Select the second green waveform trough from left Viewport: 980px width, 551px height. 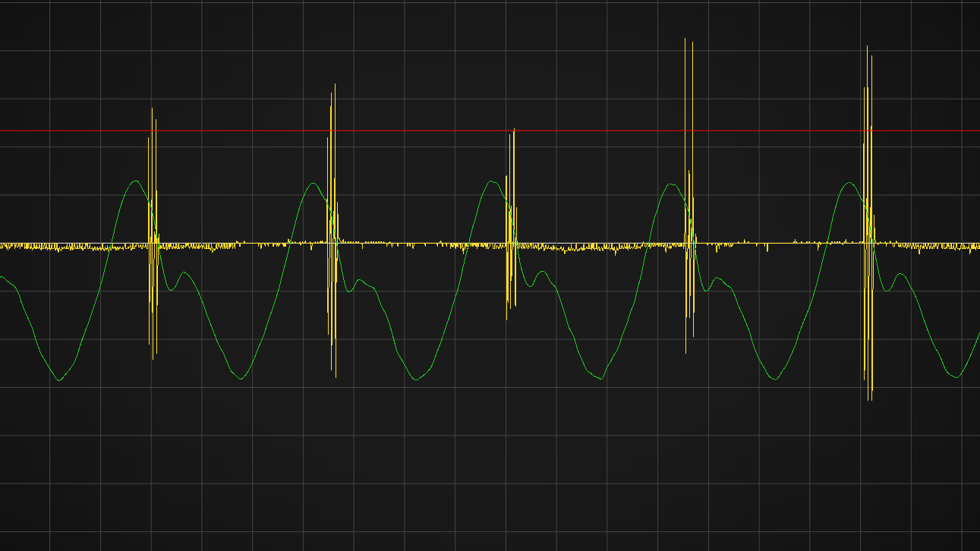241,379
